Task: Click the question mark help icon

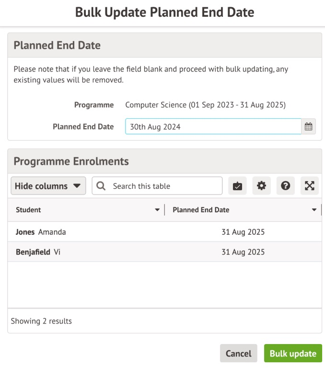Action: pyautogui.click(x=286, y=186)
